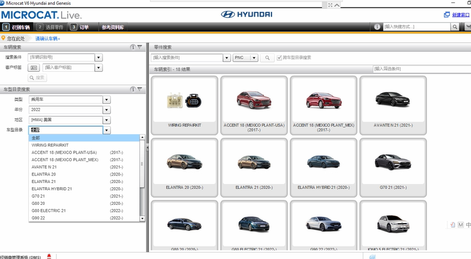This screenshot has height=259, width=471.
Task: Click the splitter collapse arrow between panels
Action: (x=148, y=148)
